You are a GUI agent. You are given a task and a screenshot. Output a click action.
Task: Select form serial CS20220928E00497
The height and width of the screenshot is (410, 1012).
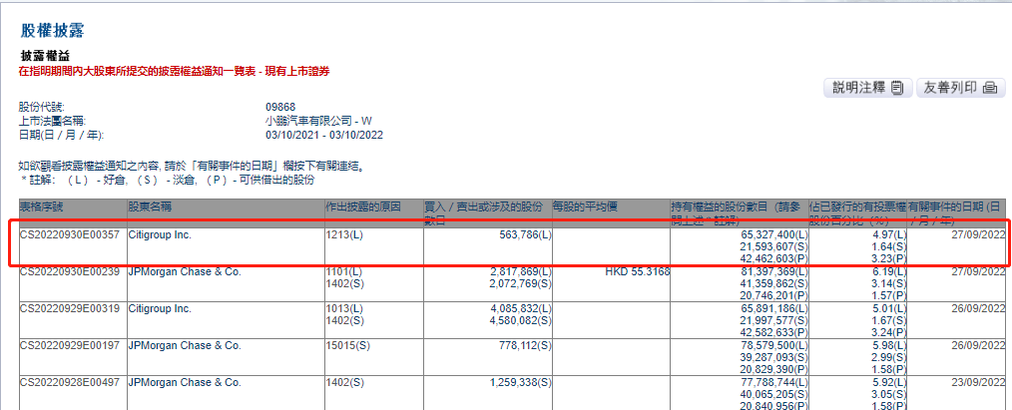(x=70, y=382)
